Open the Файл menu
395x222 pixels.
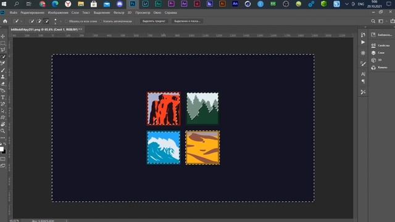point(14,12)
